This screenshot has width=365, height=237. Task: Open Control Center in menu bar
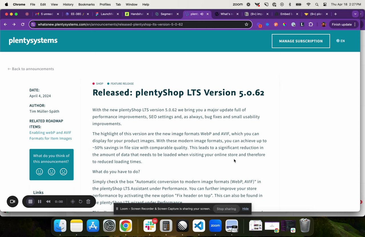tap(325, 5)
